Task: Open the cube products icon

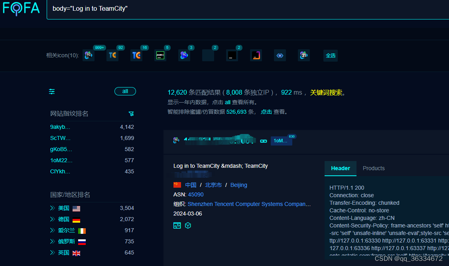Action: pos(188,225)
